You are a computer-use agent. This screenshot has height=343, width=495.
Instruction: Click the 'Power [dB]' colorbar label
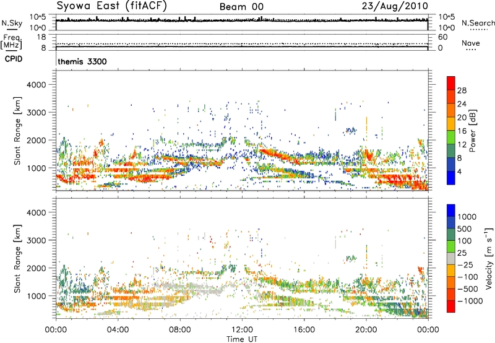[x=472, y=131]
